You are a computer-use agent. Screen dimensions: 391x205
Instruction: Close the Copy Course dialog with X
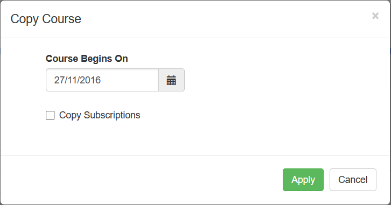pos(375,16)
